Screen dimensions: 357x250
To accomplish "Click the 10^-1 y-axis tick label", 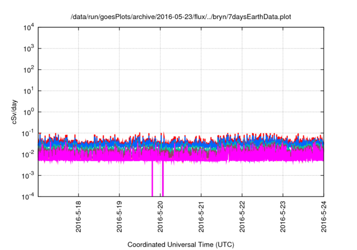I will (x=28, y=133).
